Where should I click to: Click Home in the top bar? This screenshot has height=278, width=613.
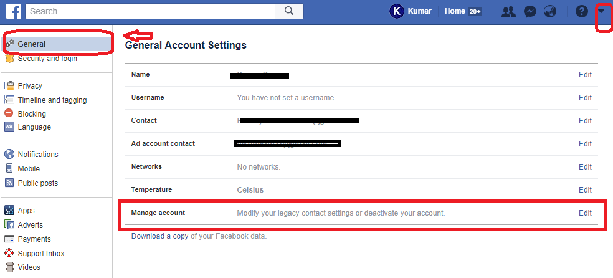[455, 11]
